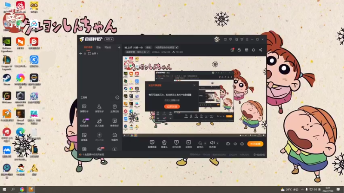
Task: Add 直播屏幕 screen capture source
Action: [152, 144]
